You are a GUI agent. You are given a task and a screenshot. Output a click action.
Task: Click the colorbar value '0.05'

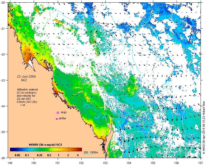18,155
